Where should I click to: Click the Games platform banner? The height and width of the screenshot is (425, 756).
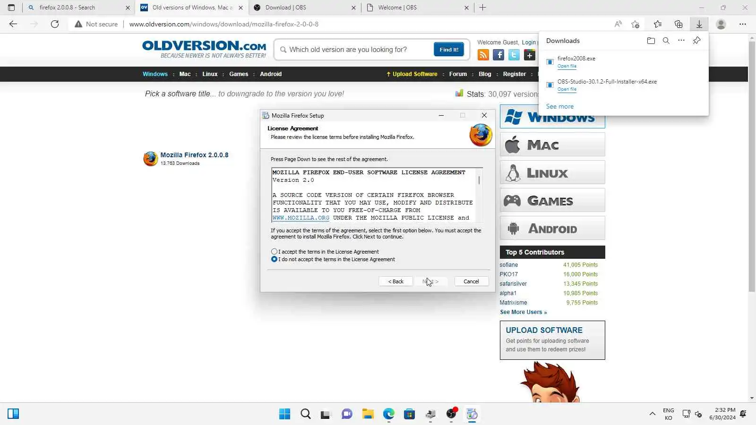[552, 200]
